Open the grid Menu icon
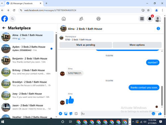Image resolution: width=166 pixels, height=125 pixels. click(142, 19)
